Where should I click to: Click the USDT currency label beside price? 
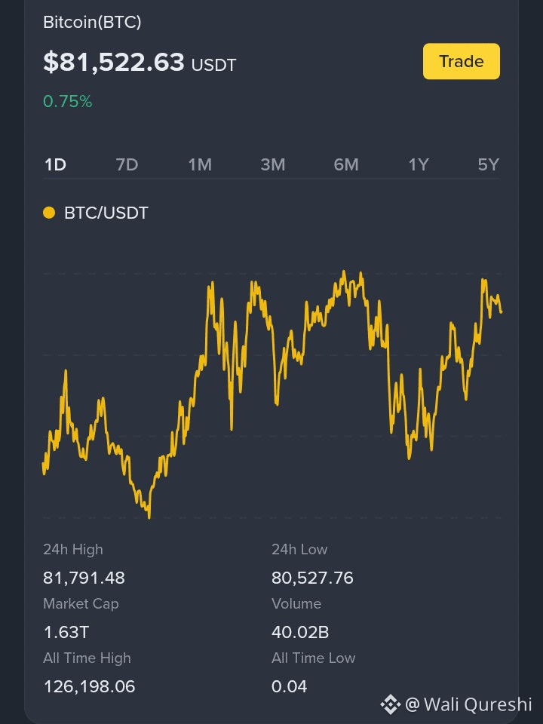click(213, 65)
